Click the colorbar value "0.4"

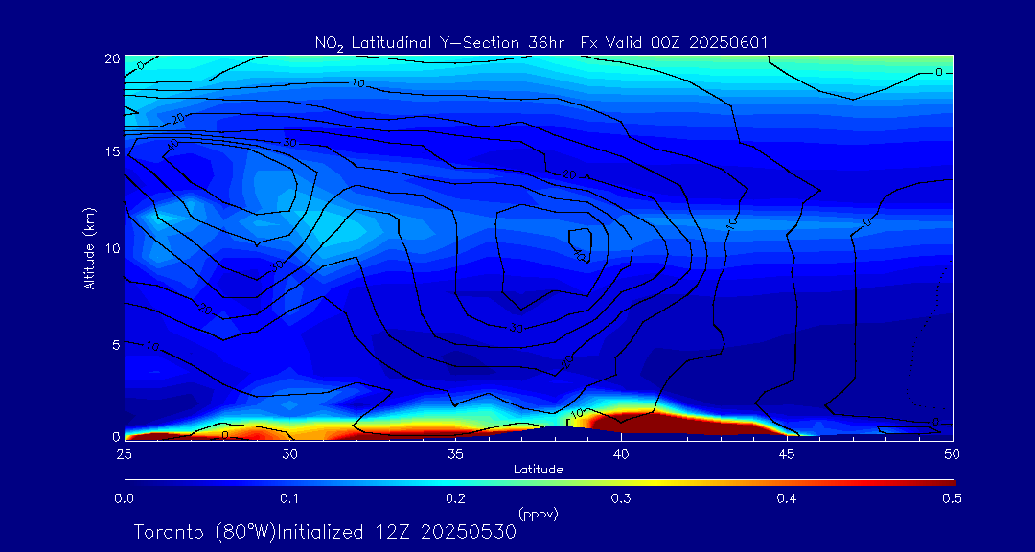787,499
